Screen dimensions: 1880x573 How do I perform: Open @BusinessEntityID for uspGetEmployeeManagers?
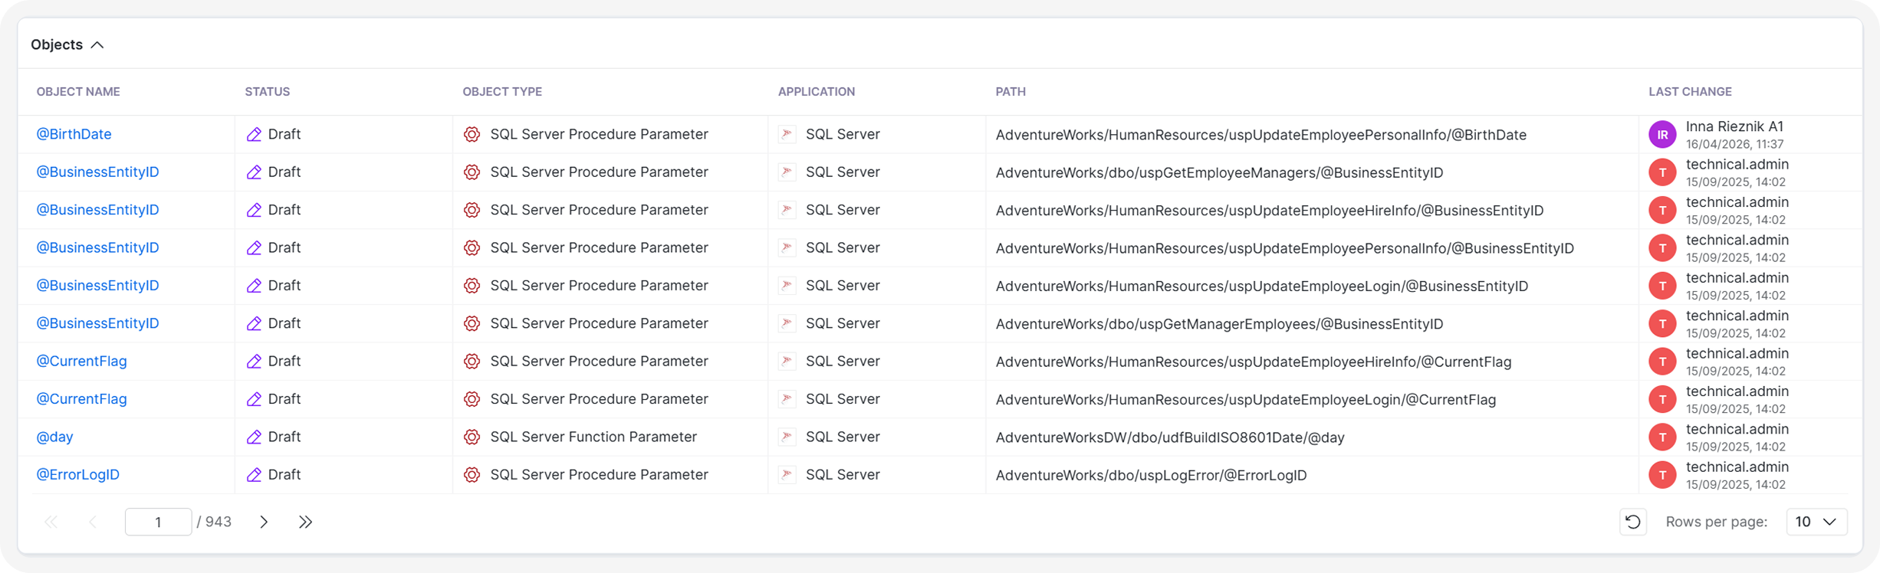[x=97, y=172]
